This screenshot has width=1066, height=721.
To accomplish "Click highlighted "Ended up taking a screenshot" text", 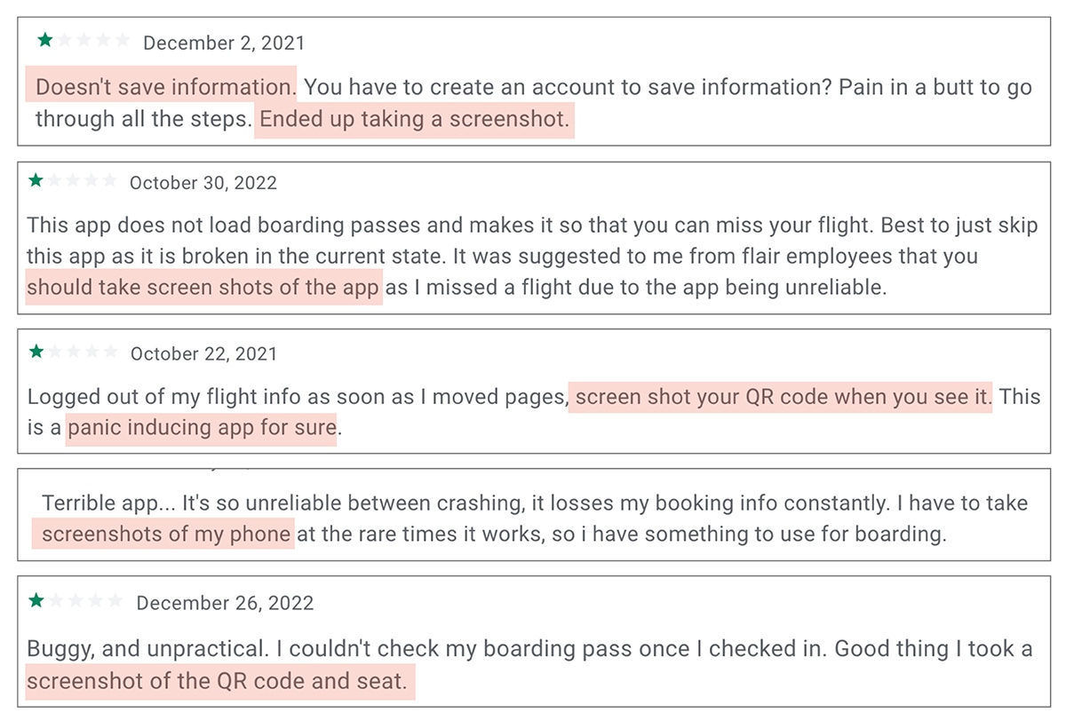I will pos(415,119).
